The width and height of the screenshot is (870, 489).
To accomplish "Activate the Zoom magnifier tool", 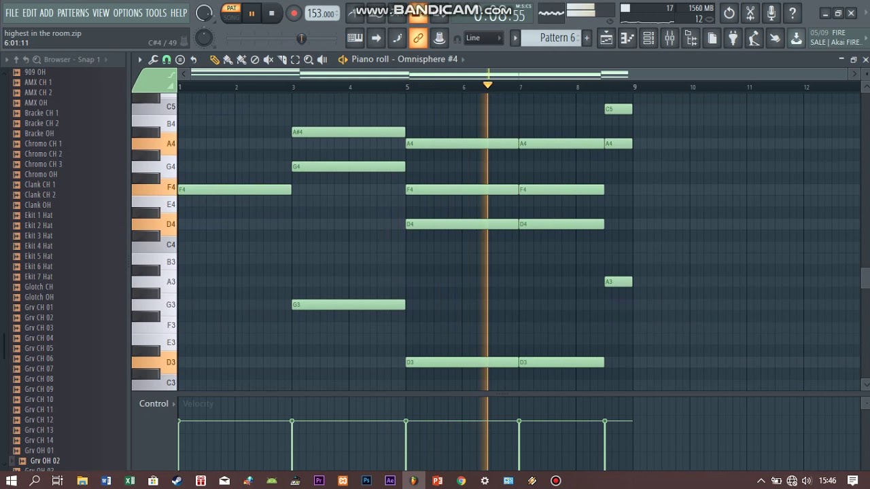I will 309,60.
